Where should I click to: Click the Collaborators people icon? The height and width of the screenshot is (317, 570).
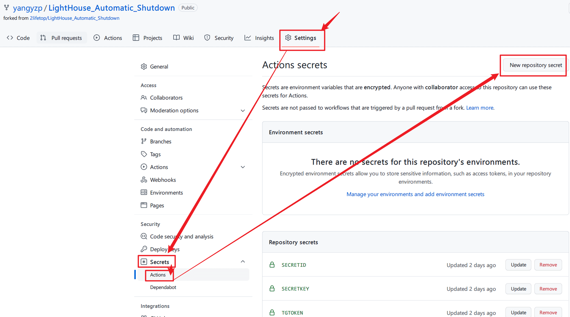click(144, 97)
